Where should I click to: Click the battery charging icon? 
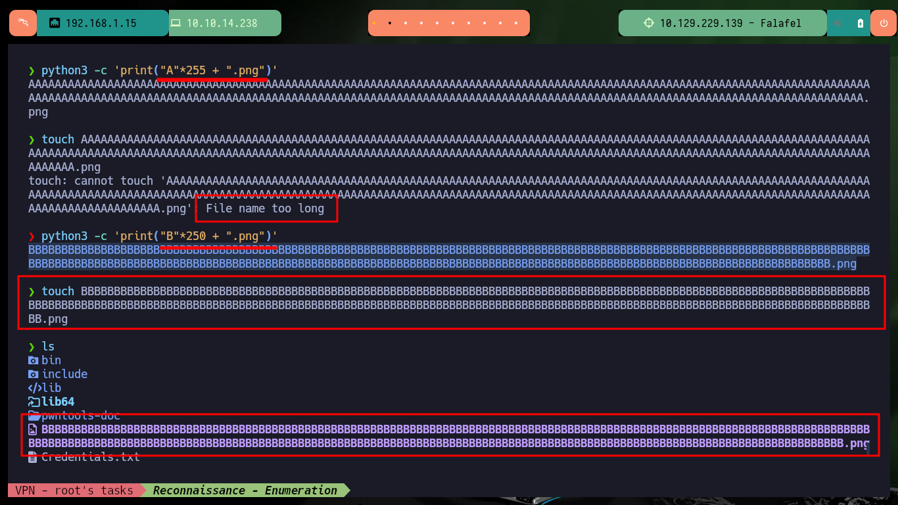[x=861, y=23]
